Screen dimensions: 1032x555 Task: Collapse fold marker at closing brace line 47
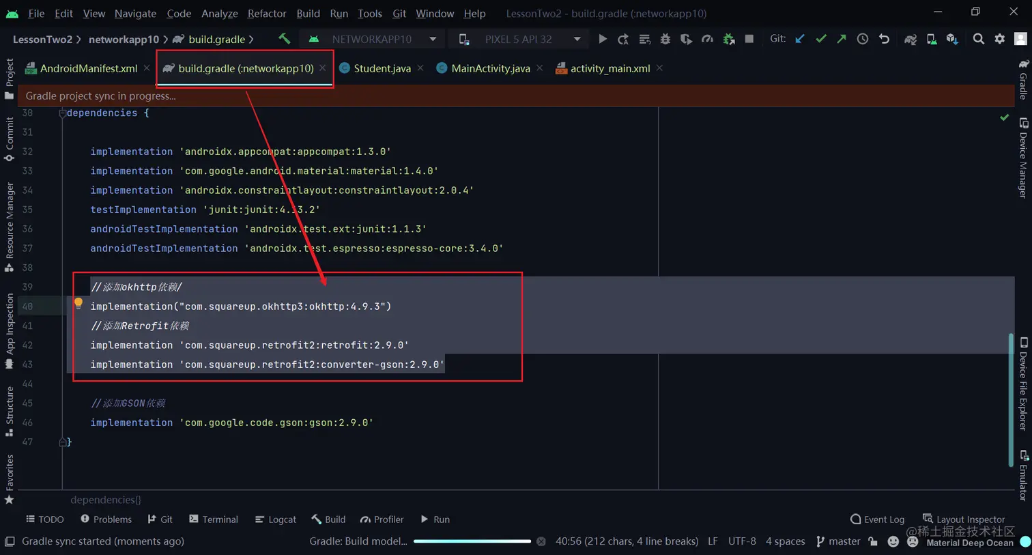[x=62, y=442]
